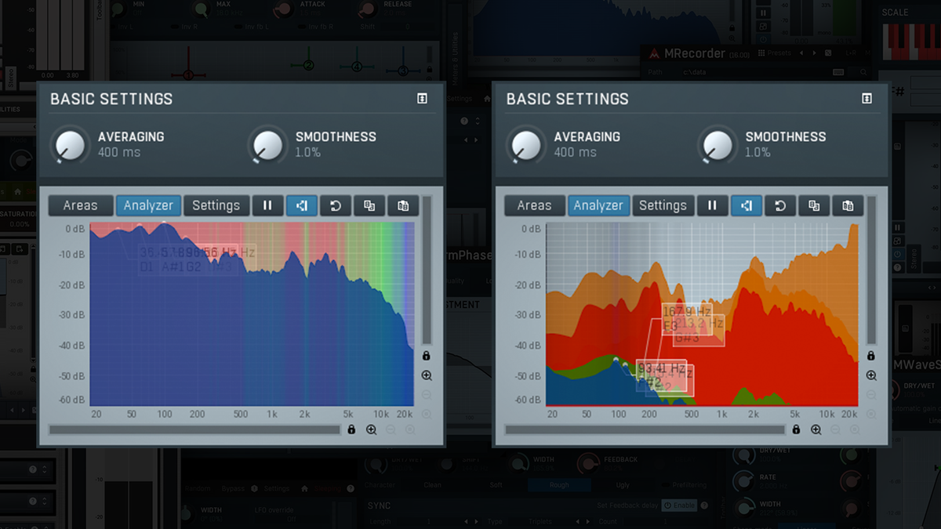Viewport: 941px width, 529px height.
Task: Click the next preset arrow in MRecorder
Action: [814, 53]
